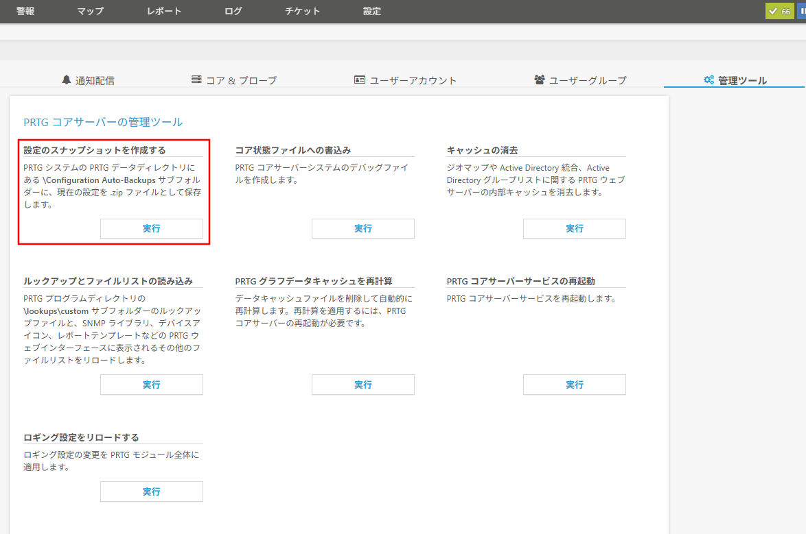Viewport: 806px width, 534px height.
Task: Open the 警報 menu
Action: (x=25, y=11)
